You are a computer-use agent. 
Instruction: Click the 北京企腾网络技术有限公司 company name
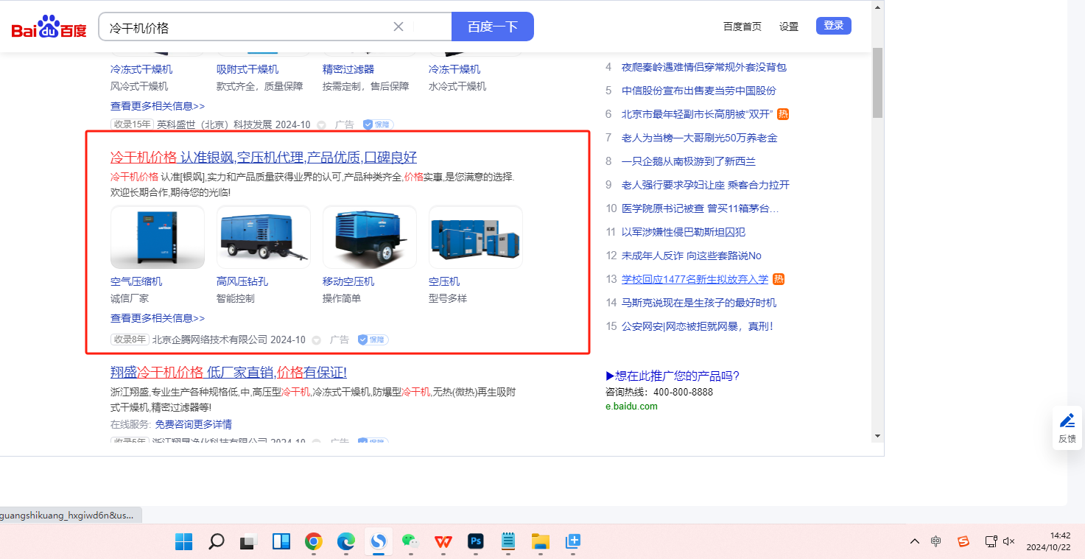coord(210,340)
